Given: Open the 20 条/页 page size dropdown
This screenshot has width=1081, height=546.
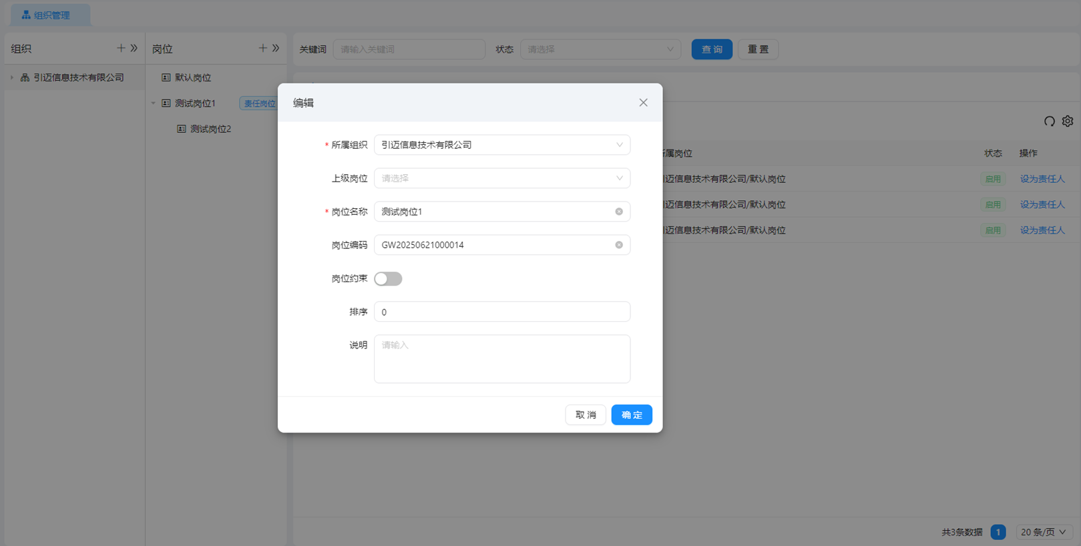Looking at the screenshot, I should [1043, 532].
